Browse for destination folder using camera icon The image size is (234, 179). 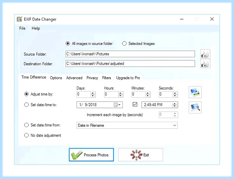(205, 64)
